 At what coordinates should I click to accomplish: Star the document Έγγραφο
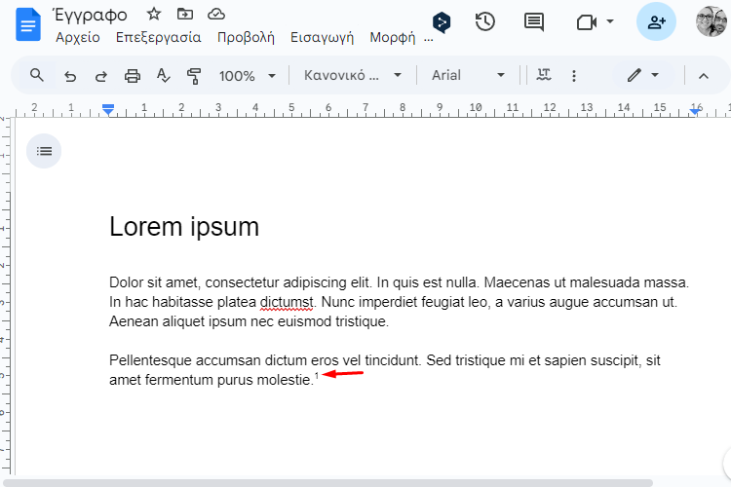(154, 14)
